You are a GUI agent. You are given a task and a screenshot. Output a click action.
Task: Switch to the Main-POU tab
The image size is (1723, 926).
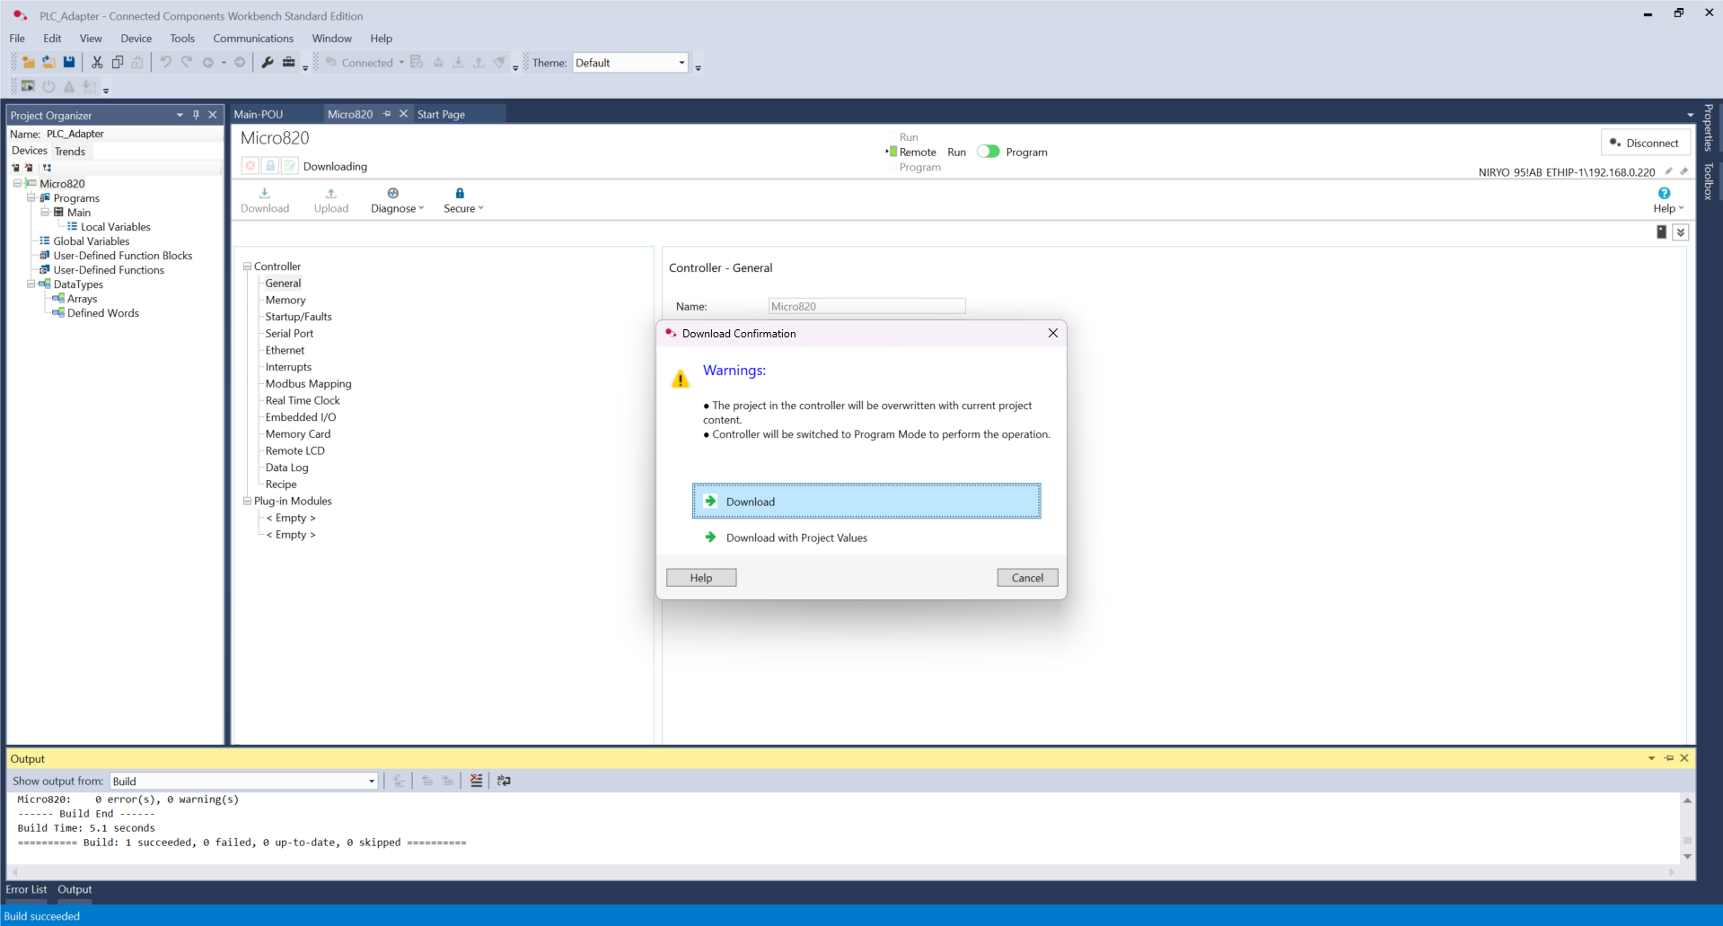259,114
